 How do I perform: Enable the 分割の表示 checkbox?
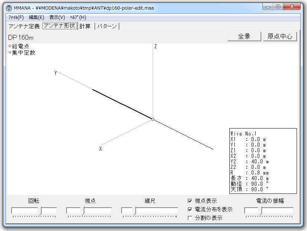pos(190,218)
